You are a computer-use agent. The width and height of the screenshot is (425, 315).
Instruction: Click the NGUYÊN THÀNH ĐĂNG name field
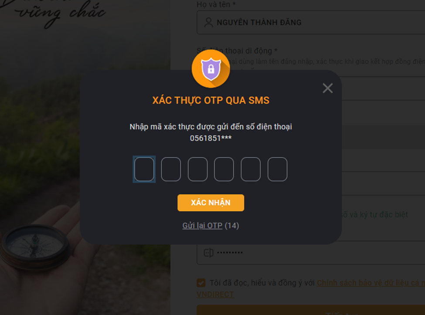click(x=311, y=23)
